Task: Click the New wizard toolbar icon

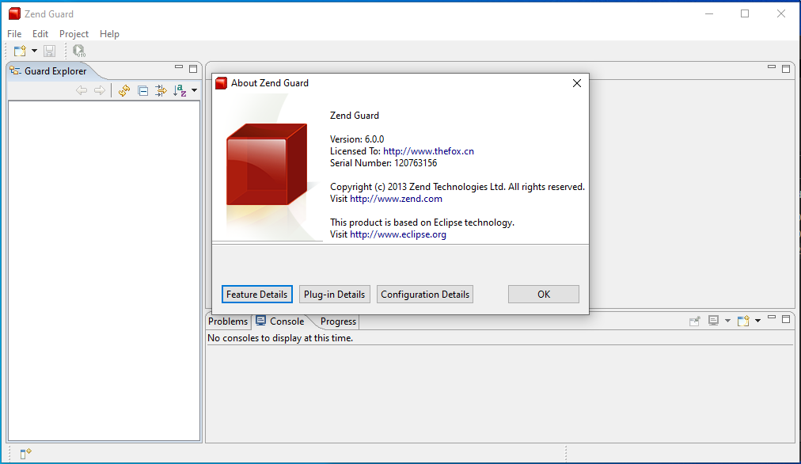Action: [x=20, y=51]
